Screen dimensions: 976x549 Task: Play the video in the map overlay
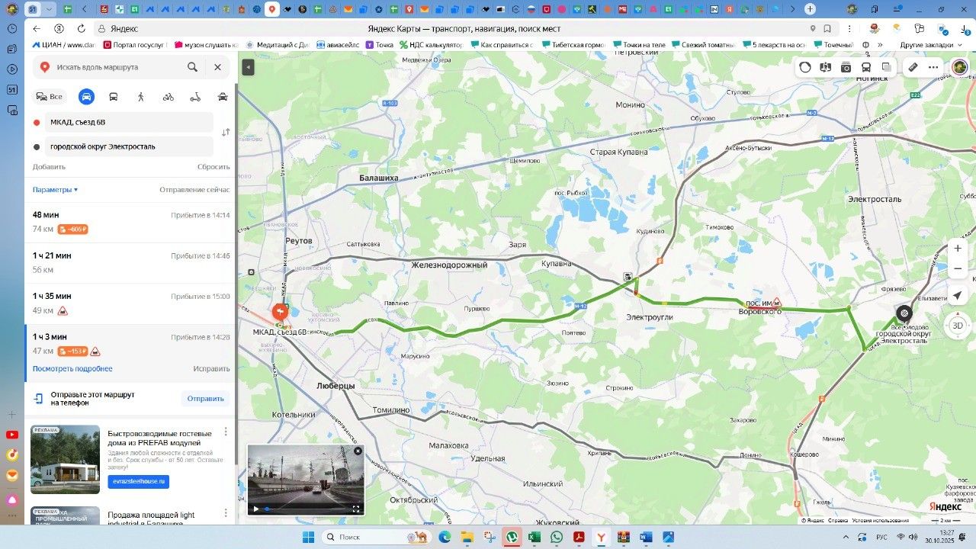[256, 509]
